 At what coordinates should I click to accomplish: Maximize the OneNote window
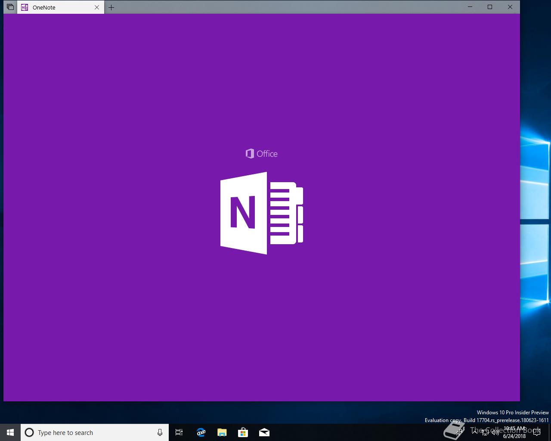(490, 7)
